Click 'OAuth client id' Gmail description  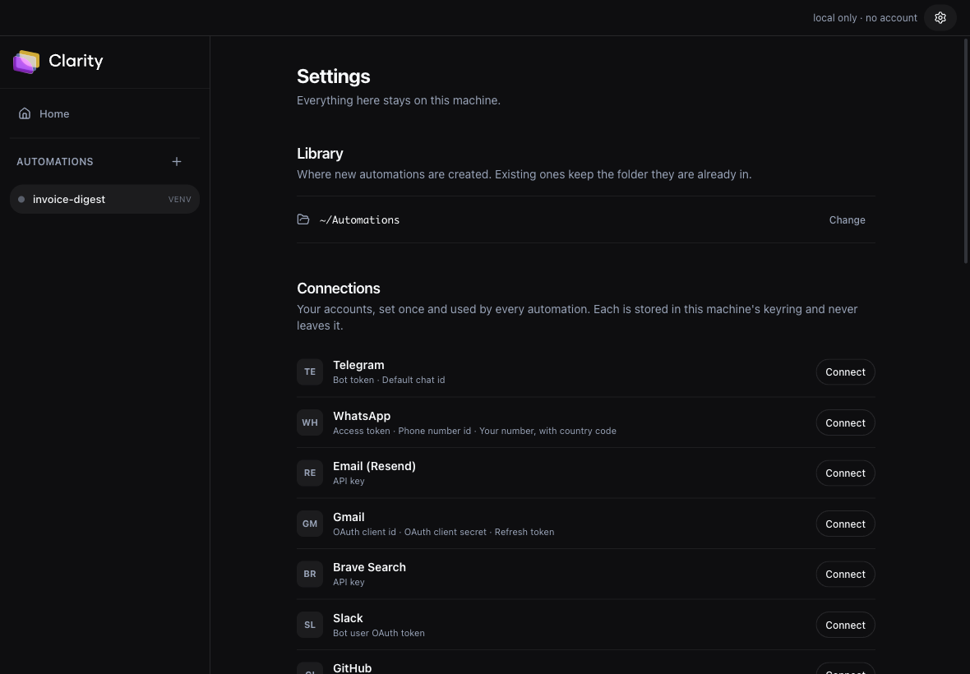pos(364,532)
